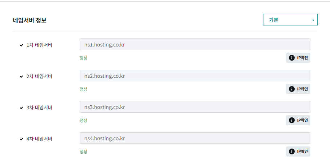Click the ns4.hosting.co.kr input box

pos(195,138)
